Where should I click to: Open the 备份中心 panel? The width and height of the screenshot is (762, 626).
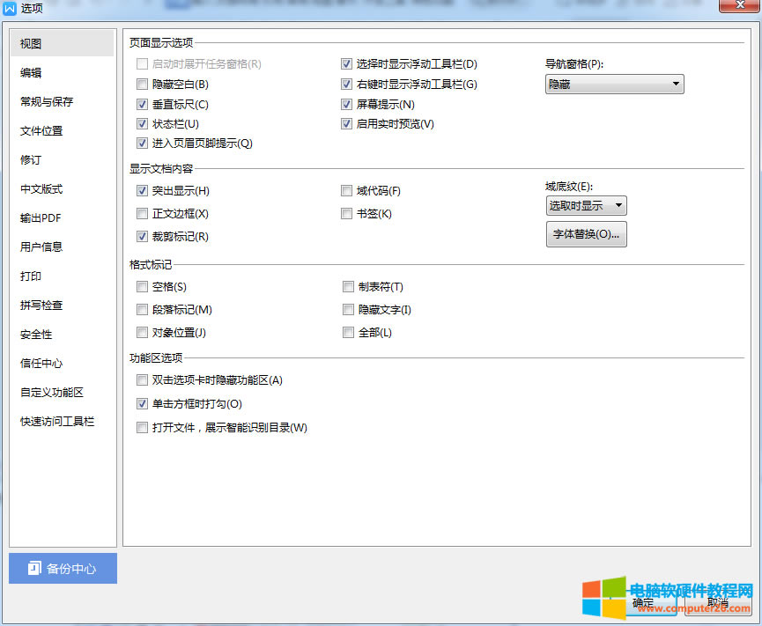pos(62,568)
